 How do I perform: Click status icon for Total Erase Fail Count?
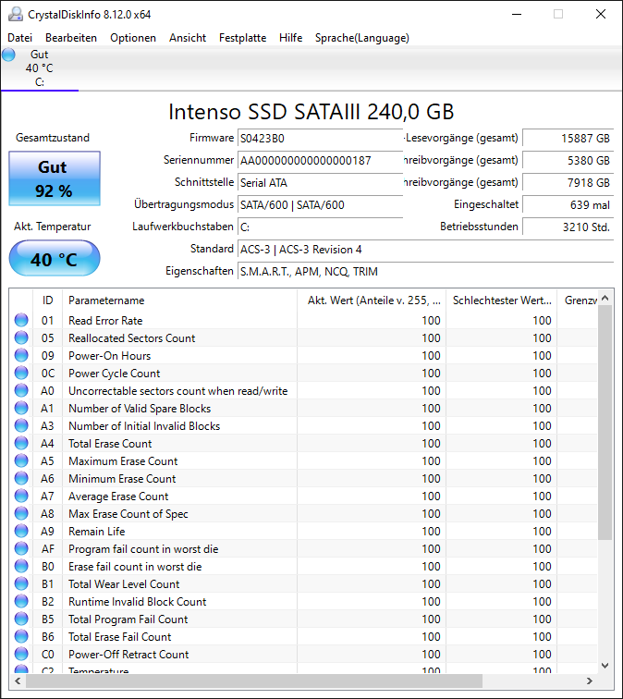pos(21,636)
